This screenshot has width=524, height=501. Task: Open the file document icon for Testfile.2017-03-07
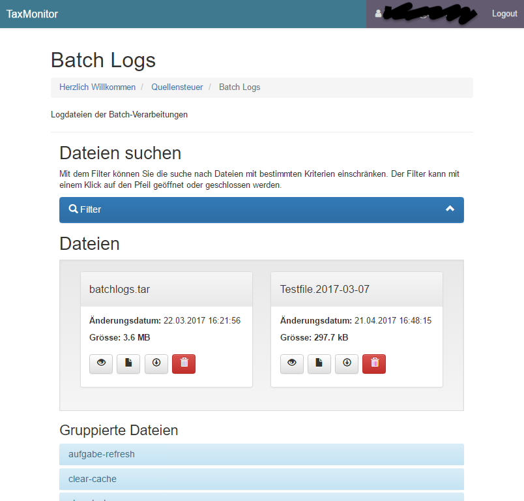[319, 363]
